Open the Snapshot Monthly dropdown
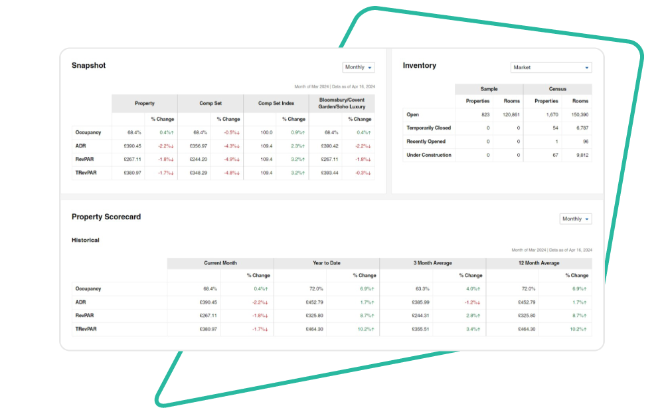Screen dimensions: 664x412 pyautogui.click(x=359, y=67)
